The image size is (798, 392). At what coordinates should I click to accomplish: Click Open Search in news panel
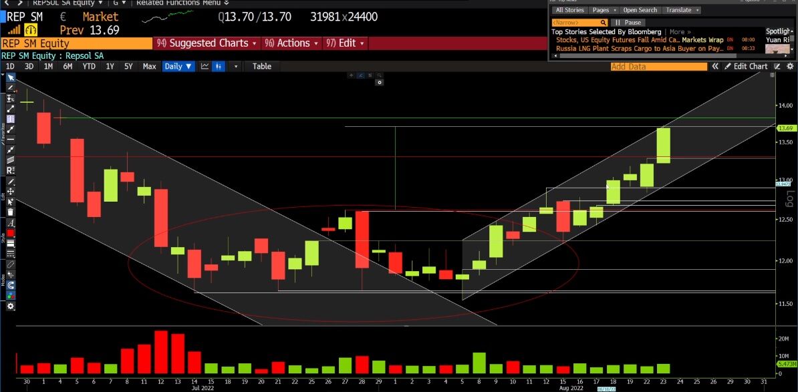coord(640,10)
